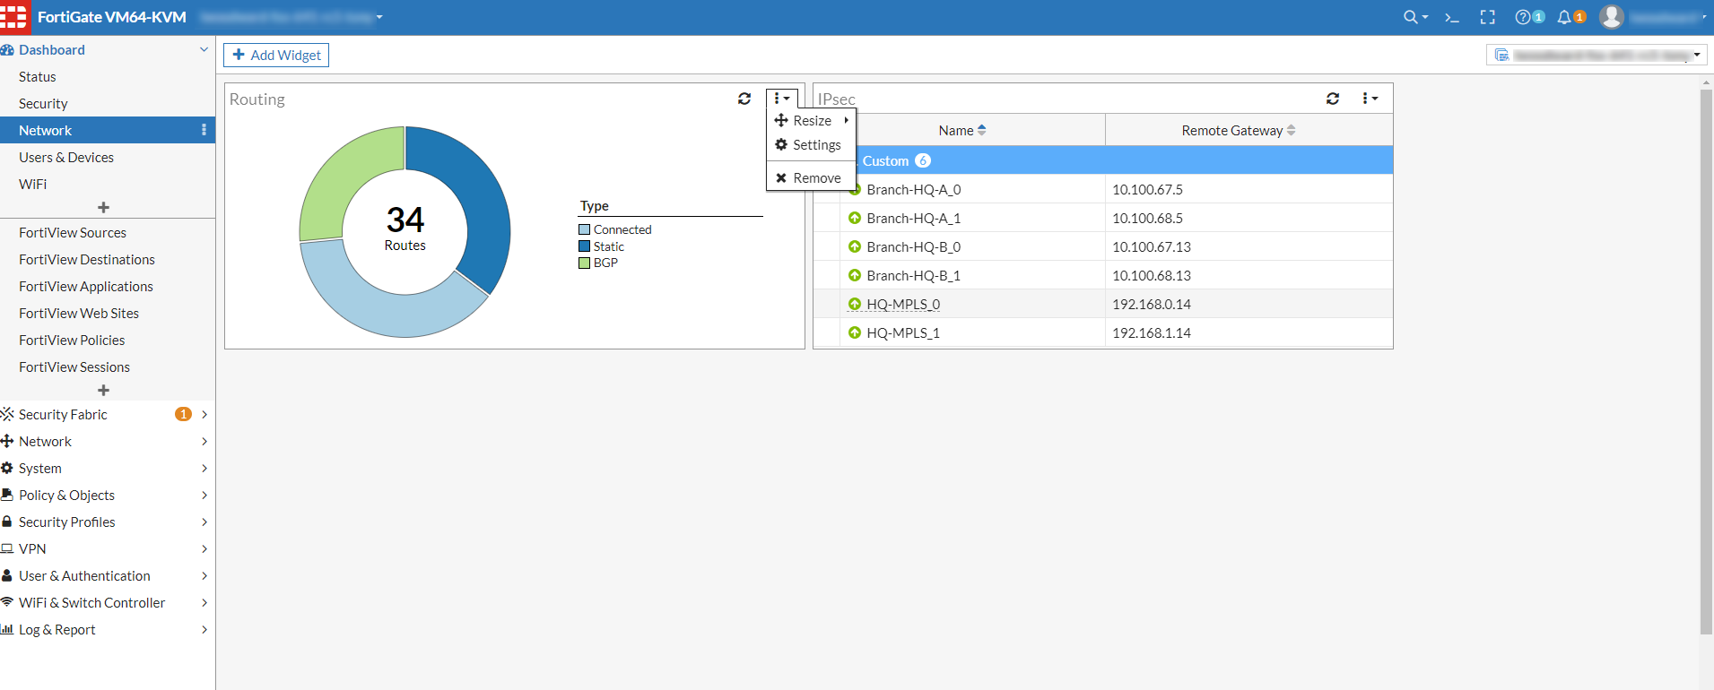Viewport: 1714px width, 690px height.
Task: Click the BGP legend color swatch
Action: pos(585,263)
